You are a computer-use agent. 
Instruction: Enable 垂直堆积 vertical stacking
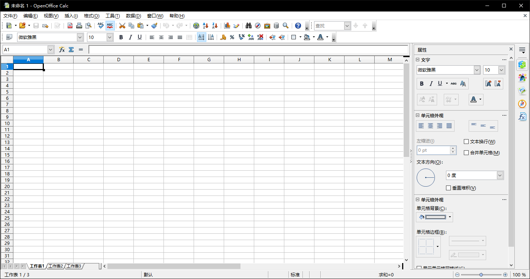[448, 188]
